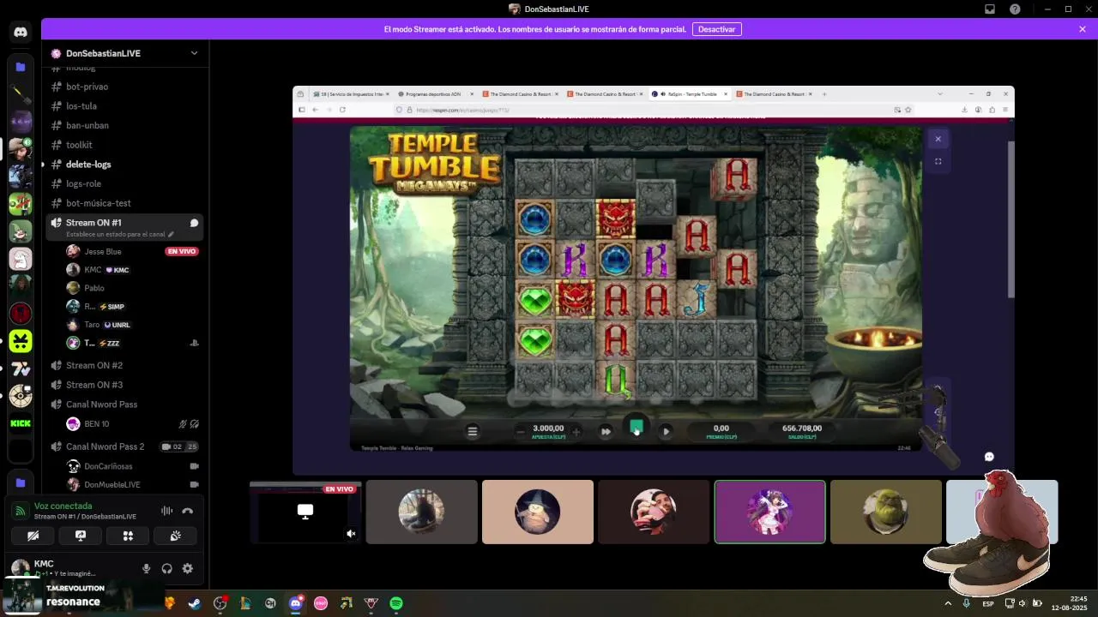Open user settings gear icon

click(x=188, y=568)
